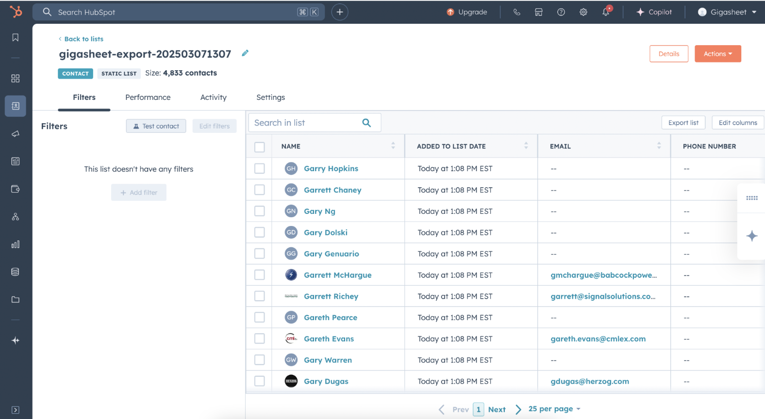
Task: Click inside the Search in list field
Action: (315, 123)
